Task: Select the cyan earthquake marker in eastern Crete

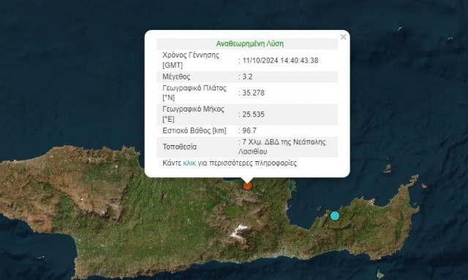Action: pos(335,216)
